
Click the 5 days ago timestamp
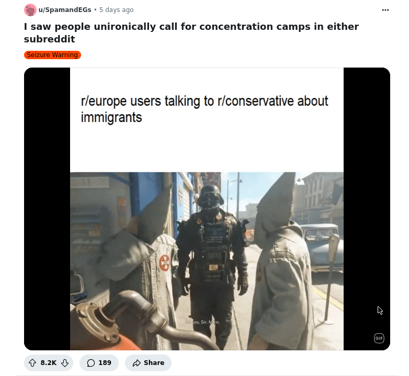coord(116,9)
